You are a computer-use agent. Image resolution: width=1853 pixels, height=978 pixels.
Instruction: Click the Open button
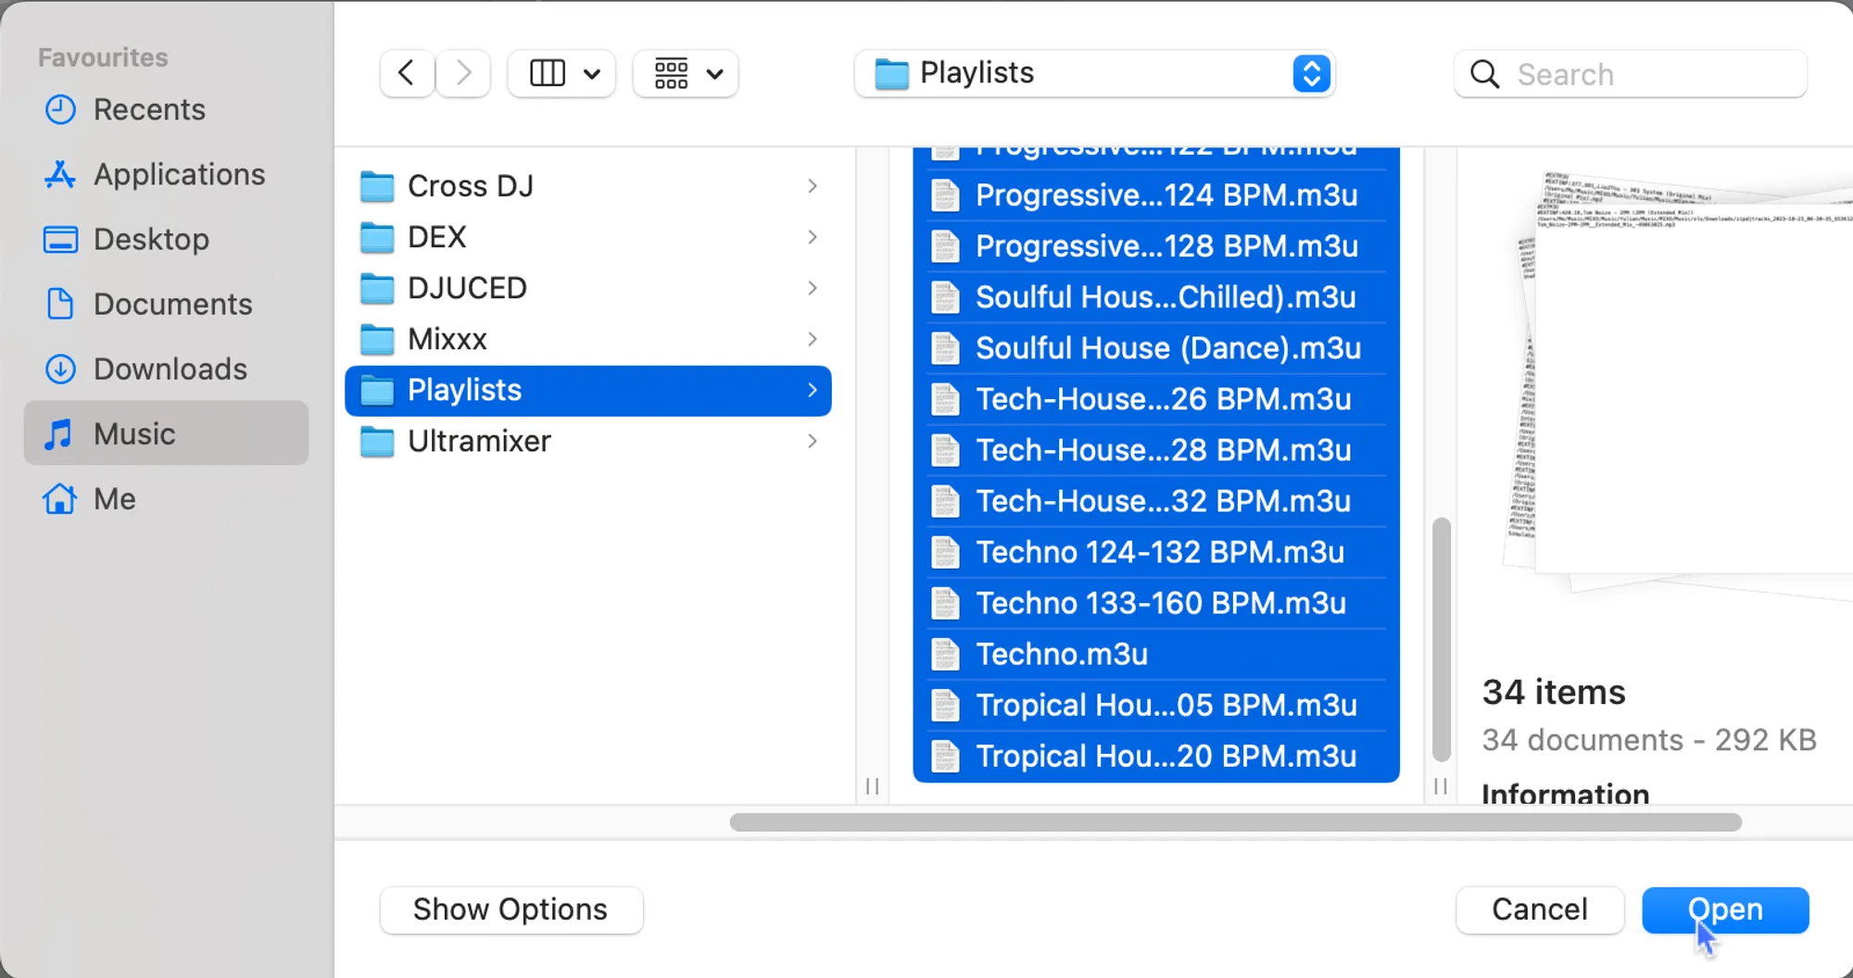click(x=1724, y=909)
